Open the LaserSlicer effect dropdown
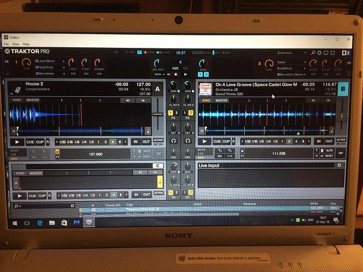The image size is (363, 272). point(63,61)
